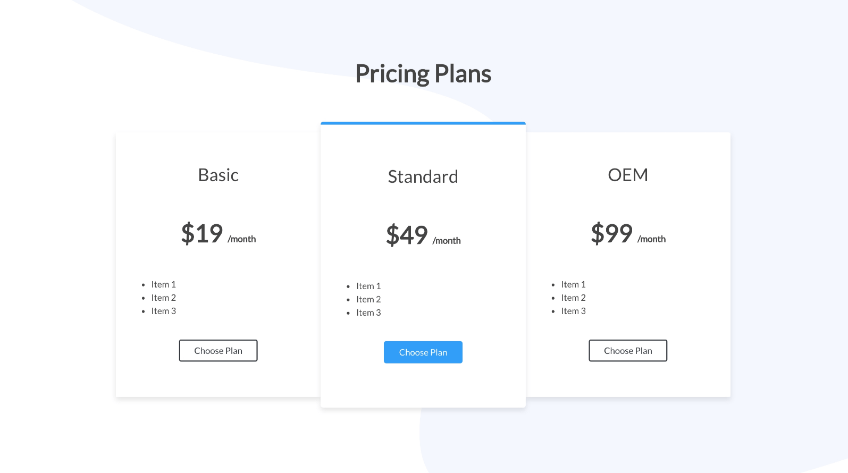Viewport: 848px width, 473px height.
Task: Select the Basic plan title
Action: pos(218,174)
